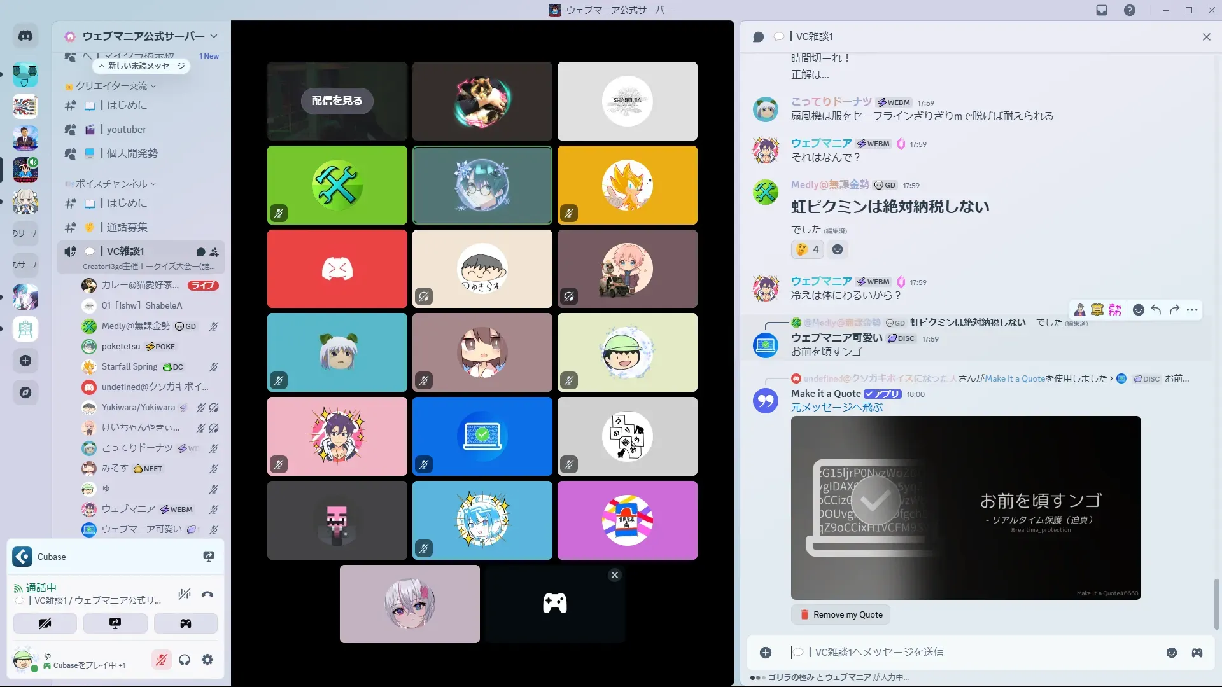Open the youtuber channel
1222x687 pixels.
tap(127, 130)
